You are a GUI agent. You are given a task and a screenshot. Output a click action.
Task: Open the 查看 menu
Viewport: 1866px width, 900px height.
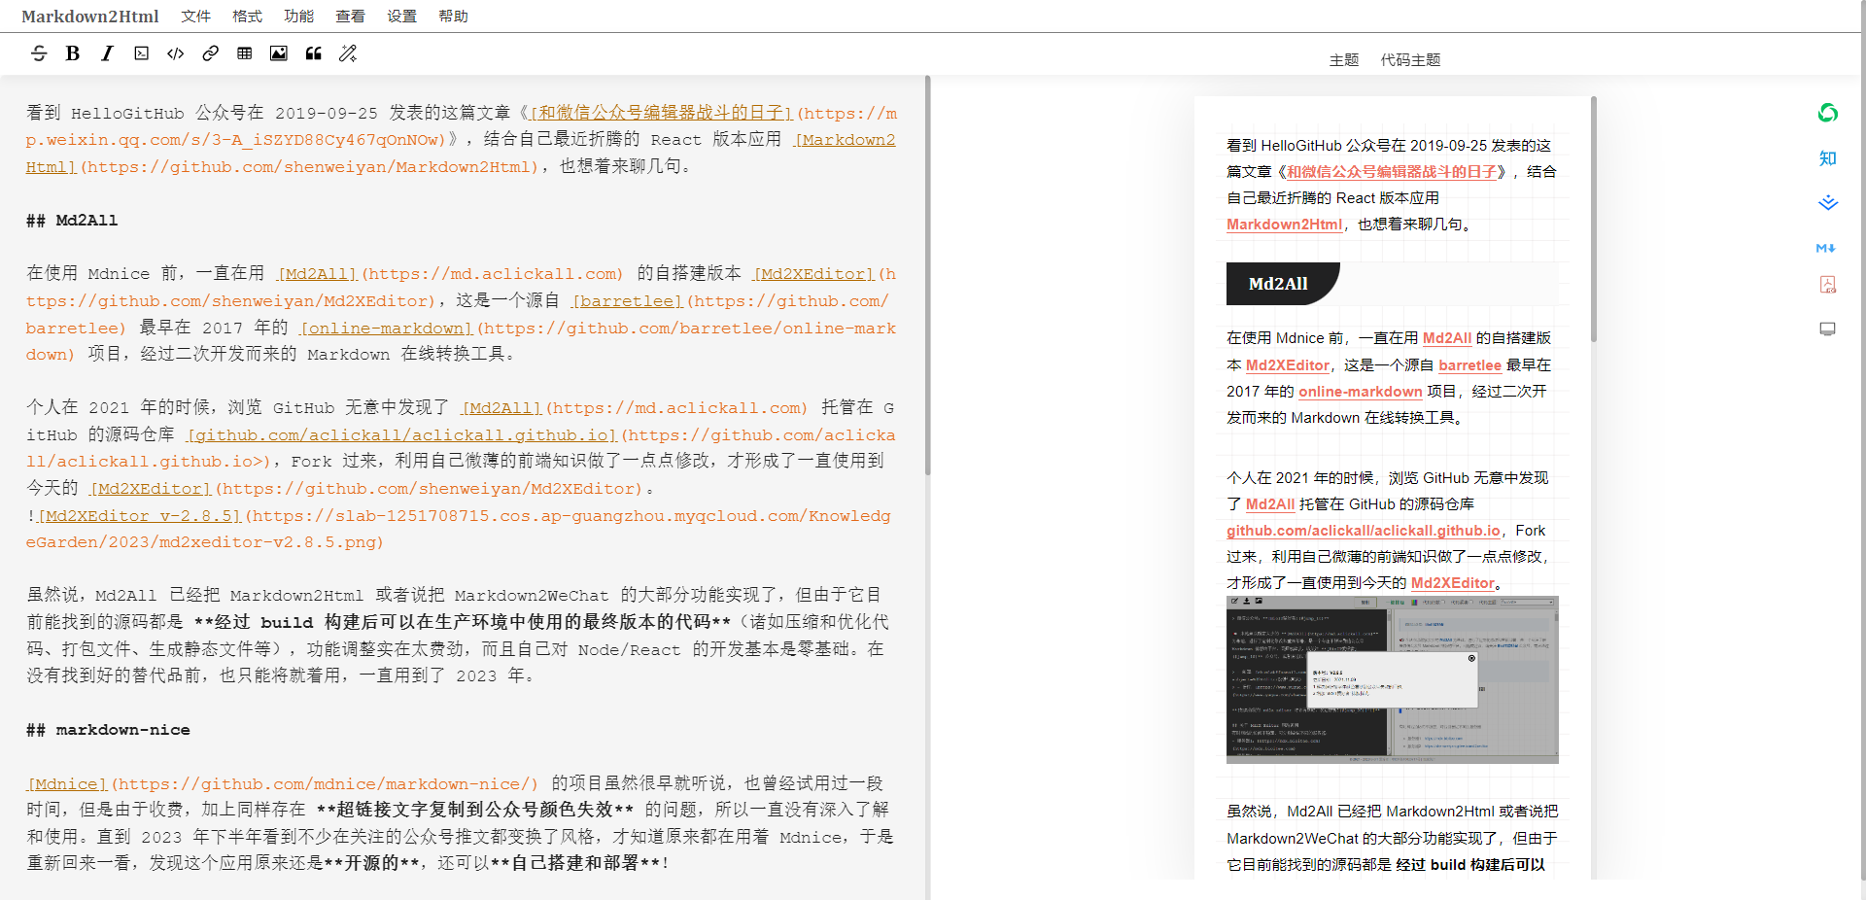pos(350,17)
